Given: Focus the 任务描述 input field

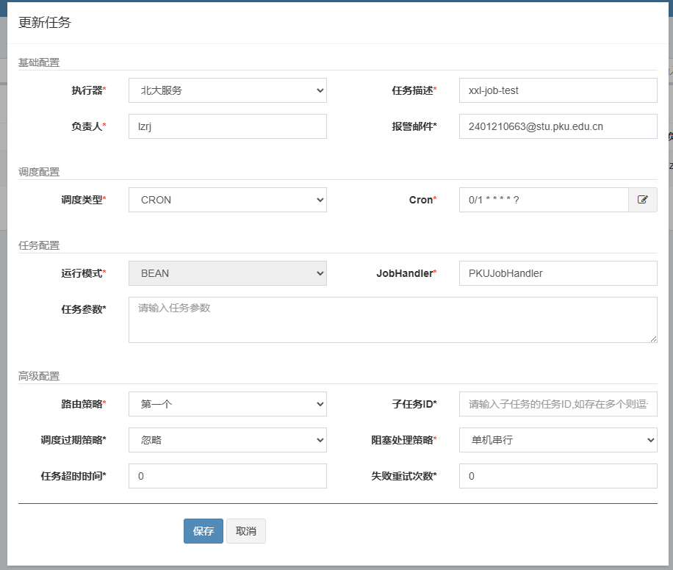Looking at the screenshot, I should (558, 90).
